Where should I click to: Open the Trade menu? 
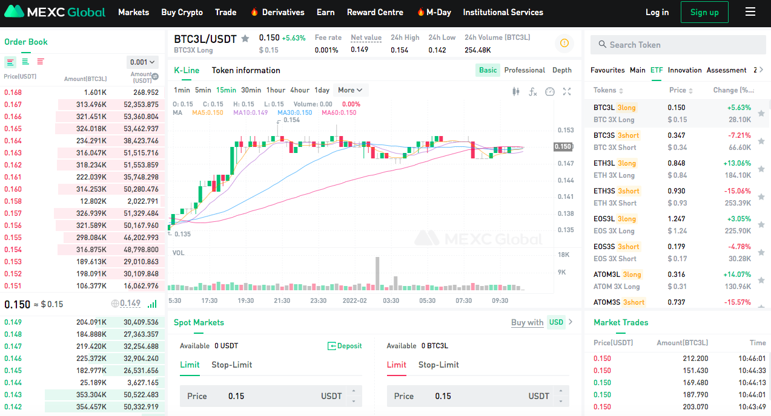tap(226, 12)
